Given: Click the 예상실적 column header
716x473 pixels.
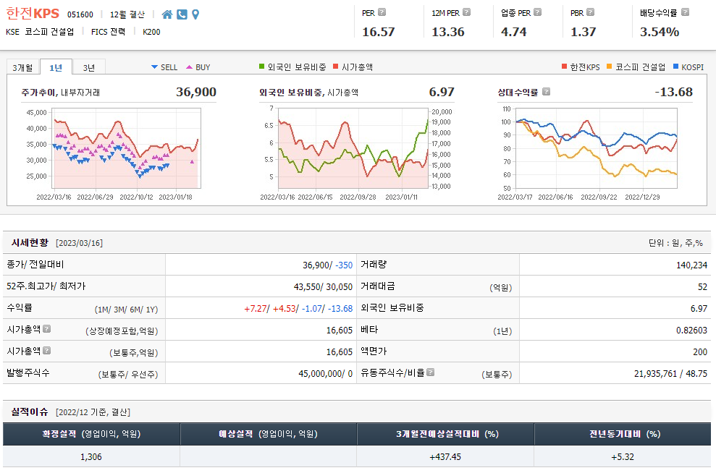Looking at the screenshot, I should [269, 434].
